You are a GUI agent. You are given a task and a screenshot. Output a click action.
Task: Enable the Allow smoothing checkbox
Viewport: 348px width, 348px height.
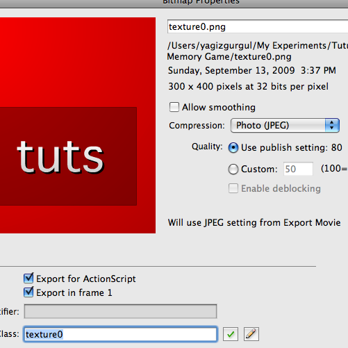coord(174,107)
